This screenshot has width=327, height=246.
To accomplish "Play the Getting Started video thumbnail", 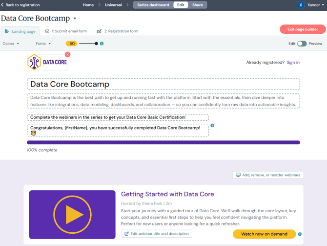I will [72, 214].
